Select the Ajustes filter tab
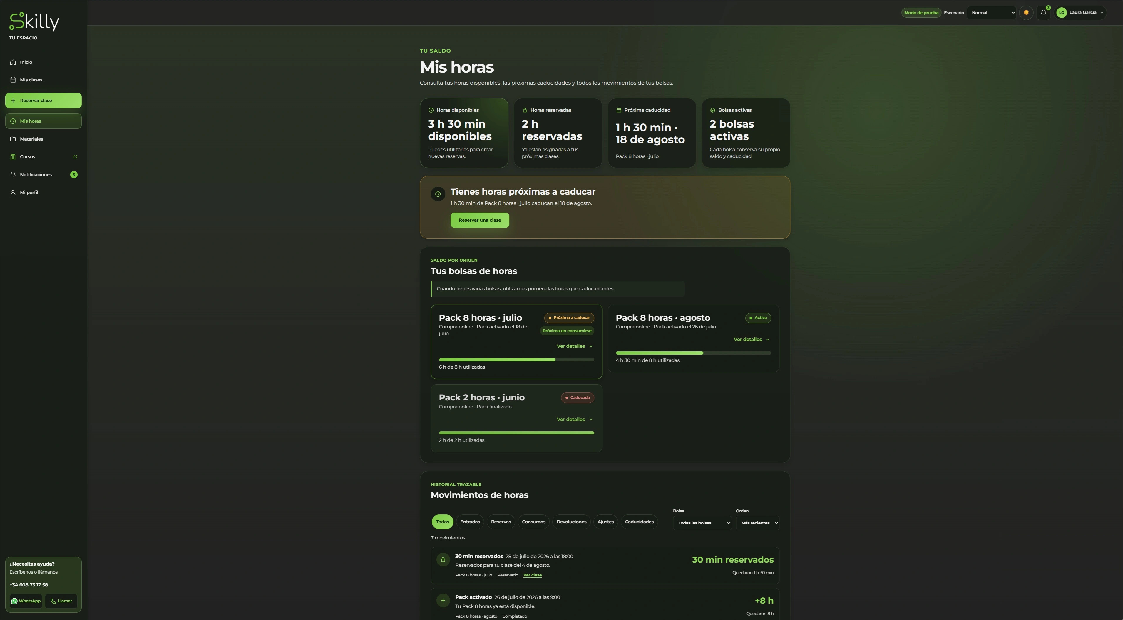1123x620 pixels. (605, 522)
